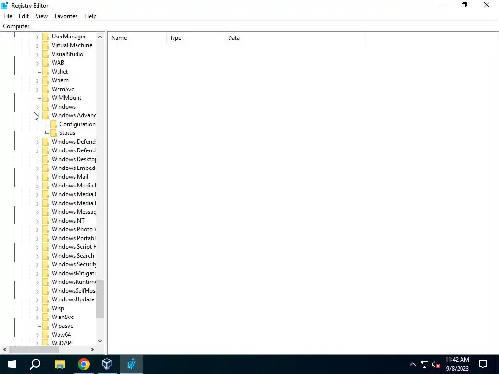
Task: Sort values by the Type column header
Action: click(196, 38)
